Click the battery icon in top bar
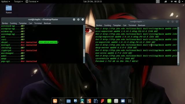The image size is (185, 104). point(179,1)
